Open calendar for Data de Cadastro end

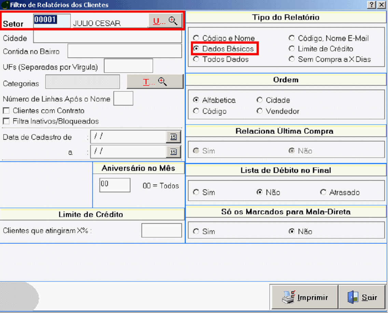pos(173,152)
